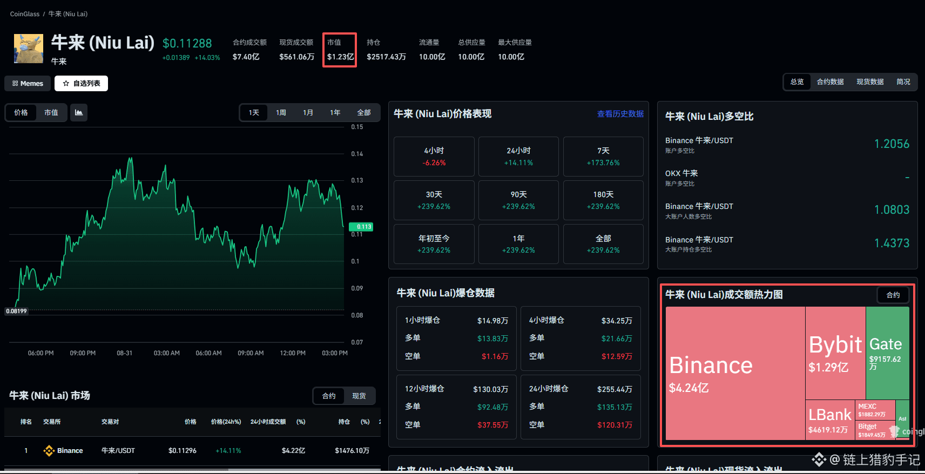This screenshot has width=925, height=474.
Task: Click the 24小时 performance card
Action: 518,157
